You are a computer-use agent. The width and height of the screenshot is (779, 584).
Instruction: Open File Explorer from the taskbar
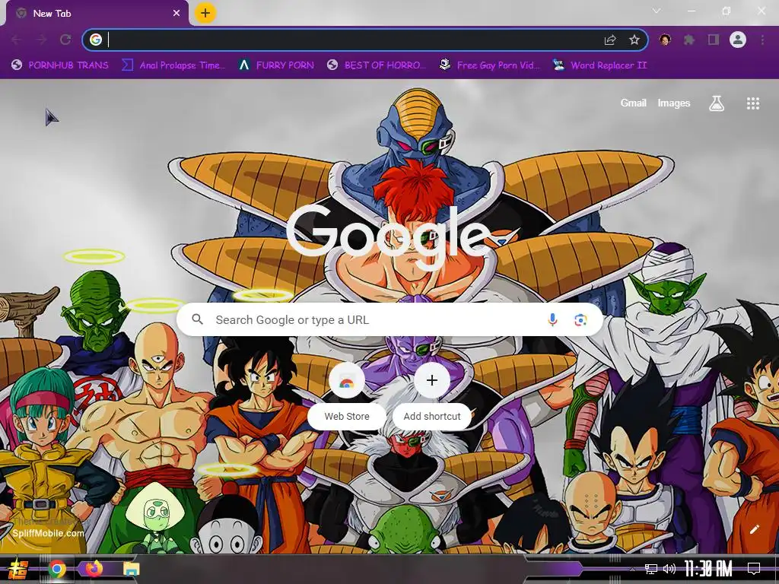click(131, 569)
